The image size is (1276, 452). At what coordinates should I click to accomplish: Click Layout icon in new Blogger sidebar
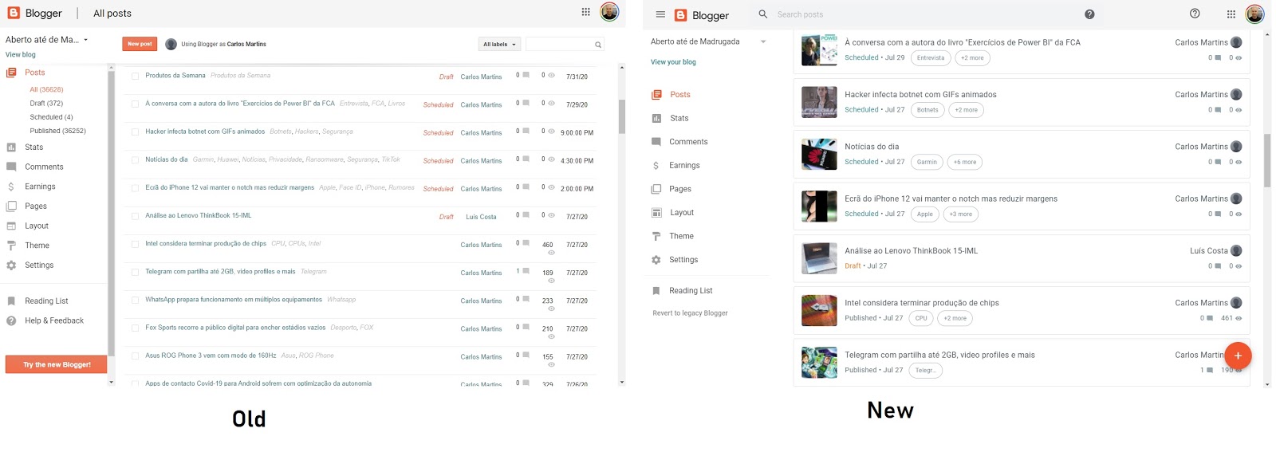click(656, 213)
